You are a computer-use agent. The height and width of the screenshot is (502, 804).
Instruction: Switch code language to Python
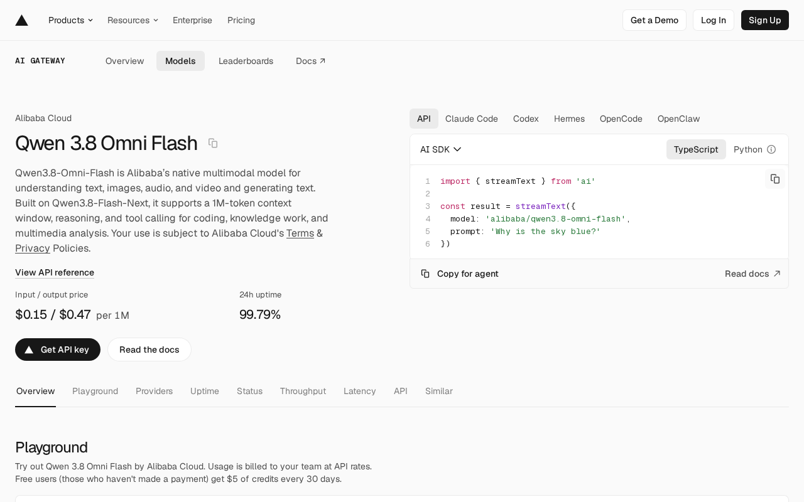747,149
